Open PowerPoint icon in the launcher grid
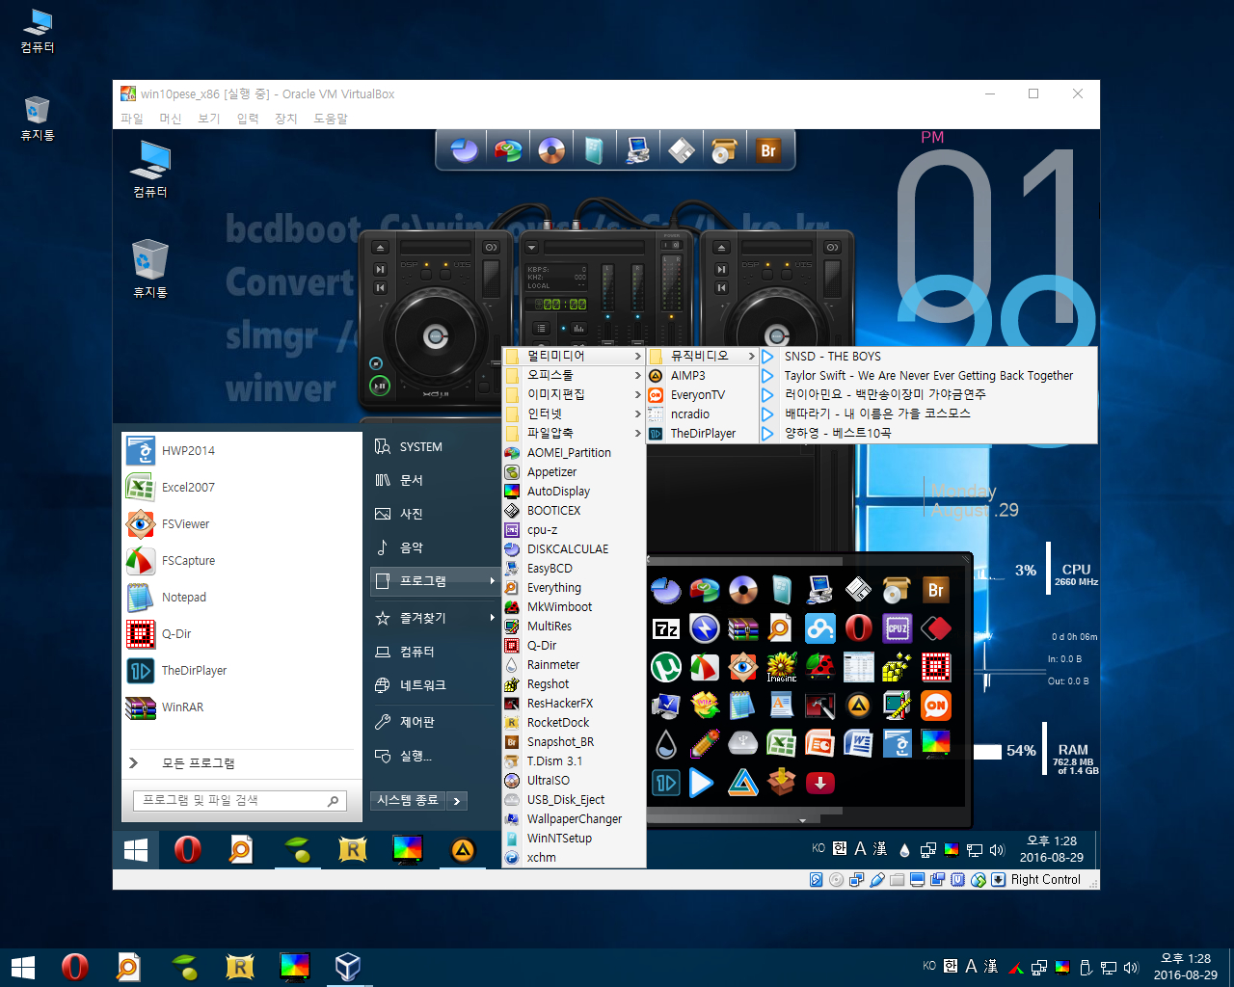This screenshot has width=1234, height=987. click(820, 744)
